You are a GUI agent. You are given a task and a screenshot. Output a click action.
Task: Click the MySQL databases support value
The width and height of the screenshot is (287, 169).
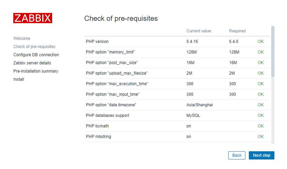pyautogui.click(x=193, y=116)
